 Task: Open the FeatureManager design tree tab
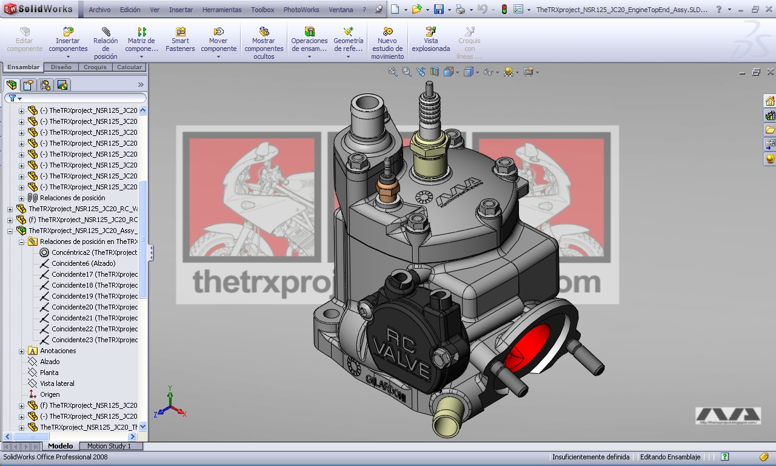tap(12, 85)
